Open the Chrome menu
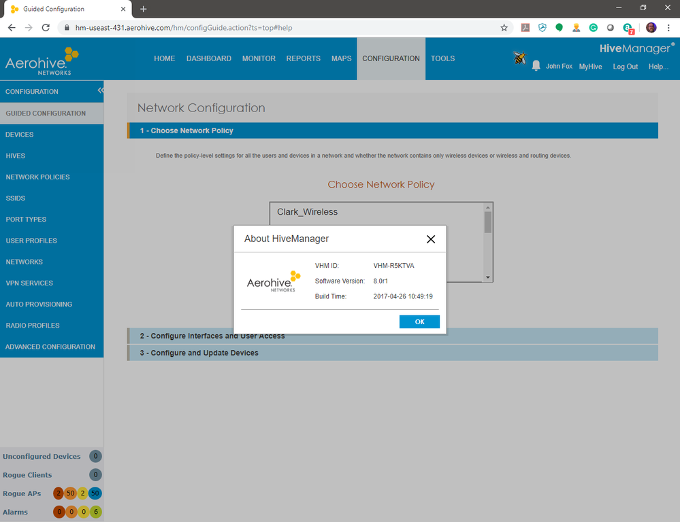This screenshot has height=522, width=680. (x=668, y=28)
